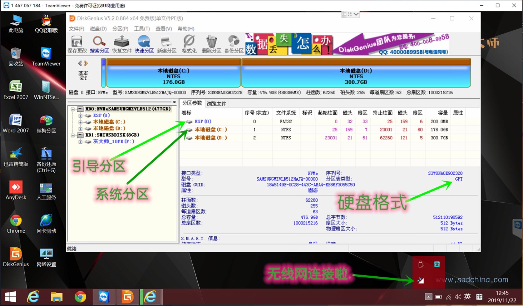Open the 备份还原 (Ctrl+G) desktop shortcut
523x306 pixels.
point(46,160)
